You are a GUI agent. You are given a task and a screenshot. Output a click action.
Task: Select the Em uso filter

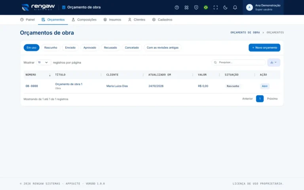[x=31, y=47]
